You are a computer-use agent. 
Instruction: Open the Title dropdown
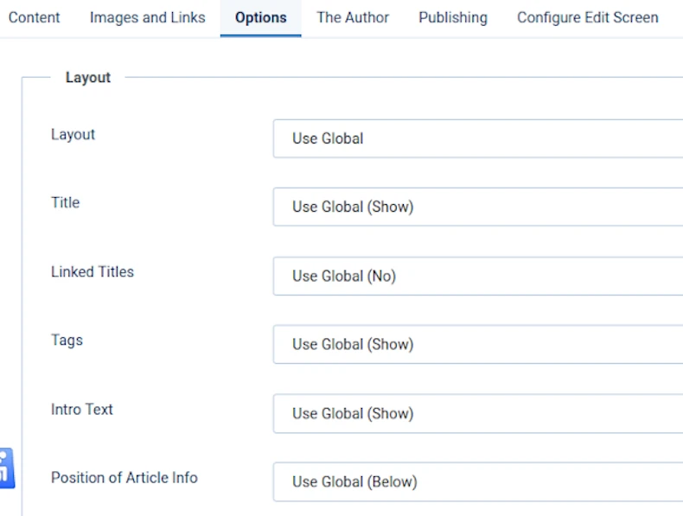pyautogui.click(x=478, y=207)
